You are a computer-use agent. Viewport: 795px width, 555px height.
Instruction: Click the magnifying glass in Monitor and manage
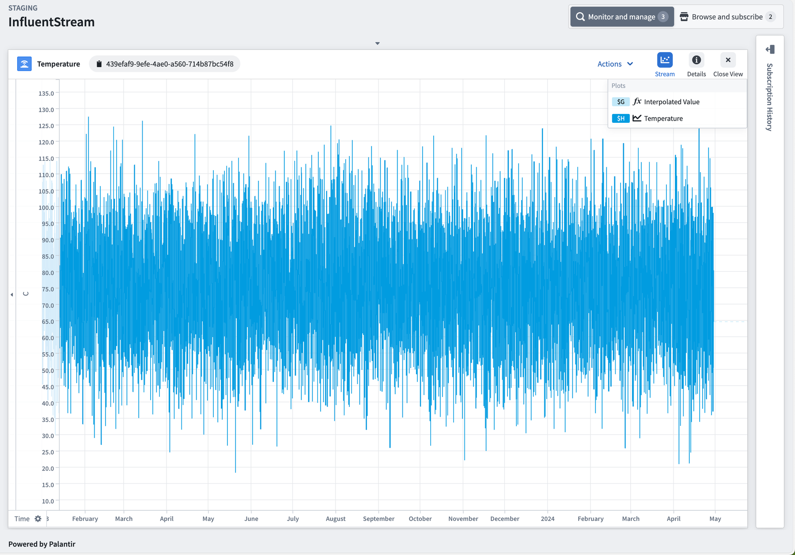(x=581, y=16)
